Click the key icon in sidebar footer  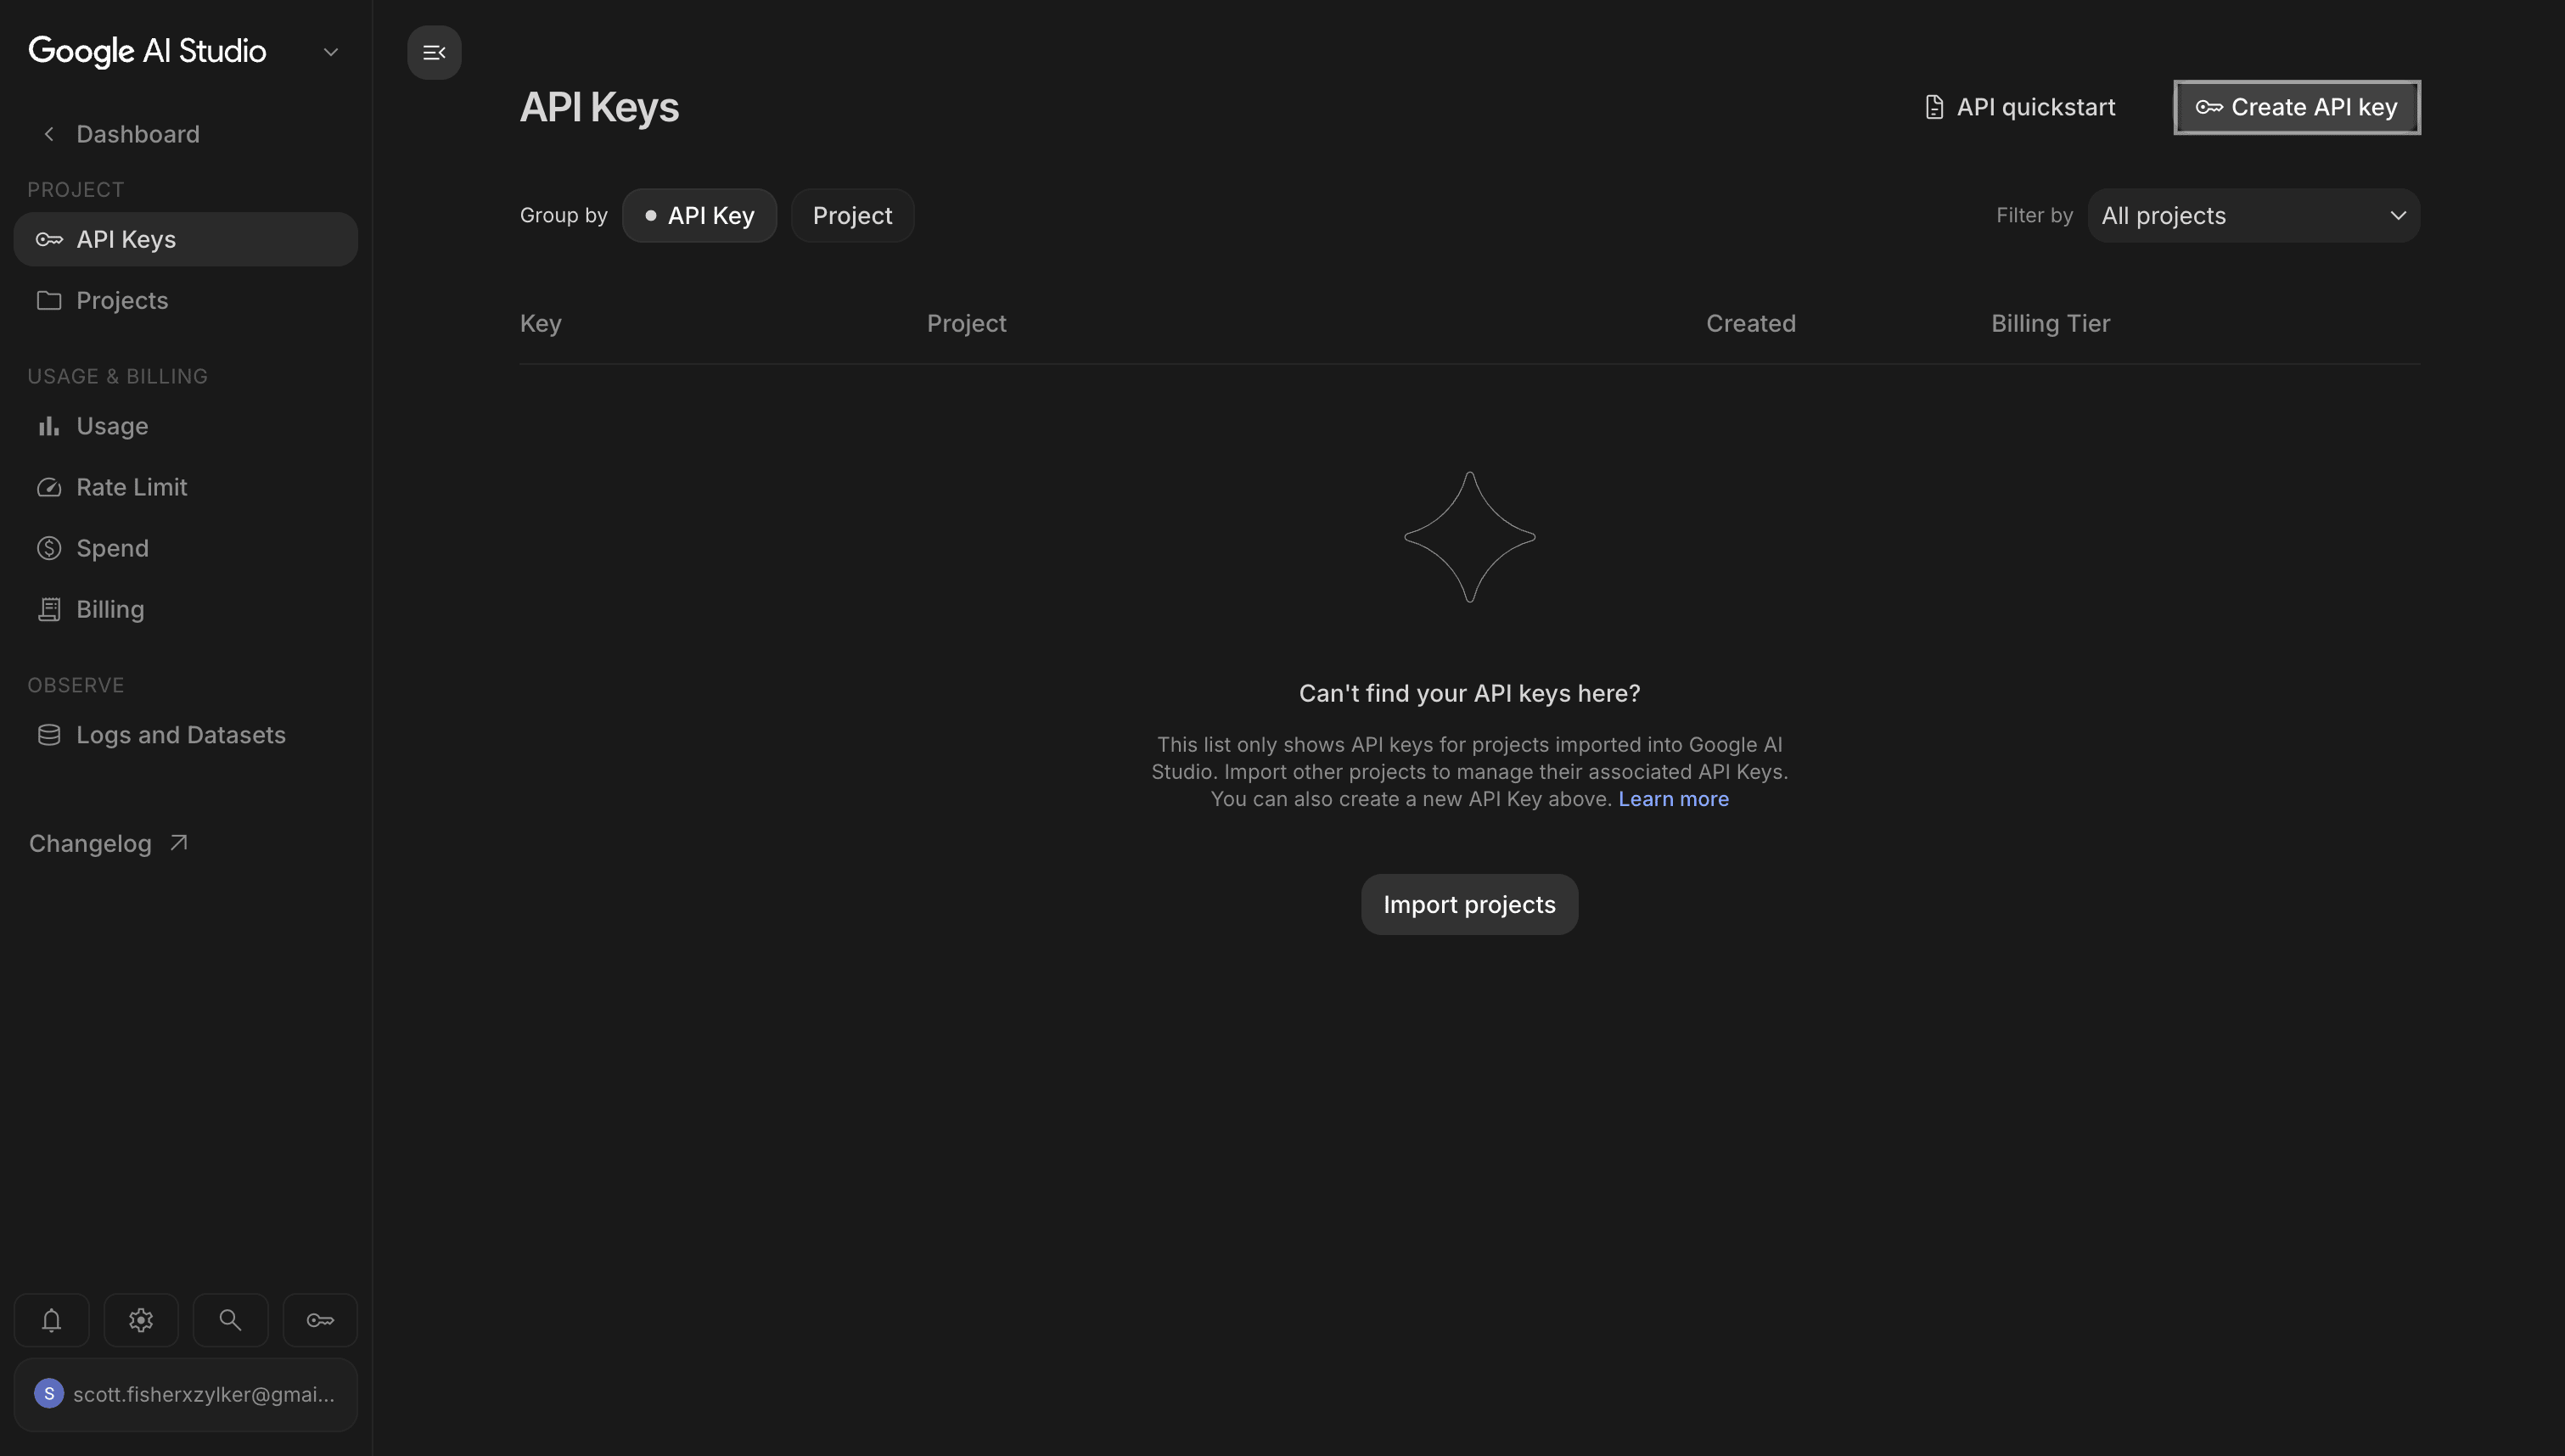(x=320, y=1320)
